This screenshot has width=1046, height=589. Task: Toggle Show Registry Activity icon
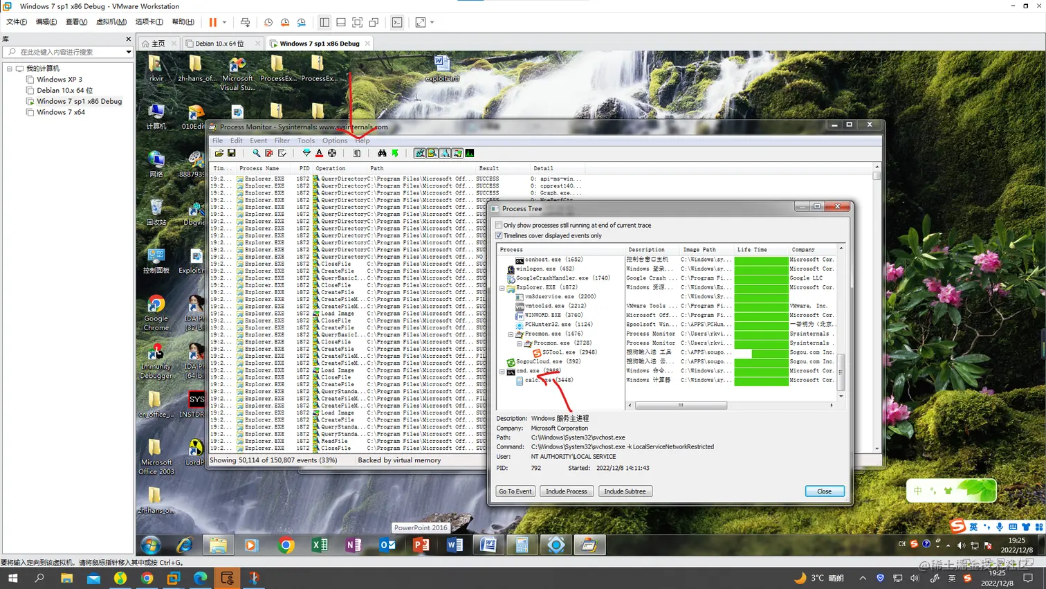[420, 153]
